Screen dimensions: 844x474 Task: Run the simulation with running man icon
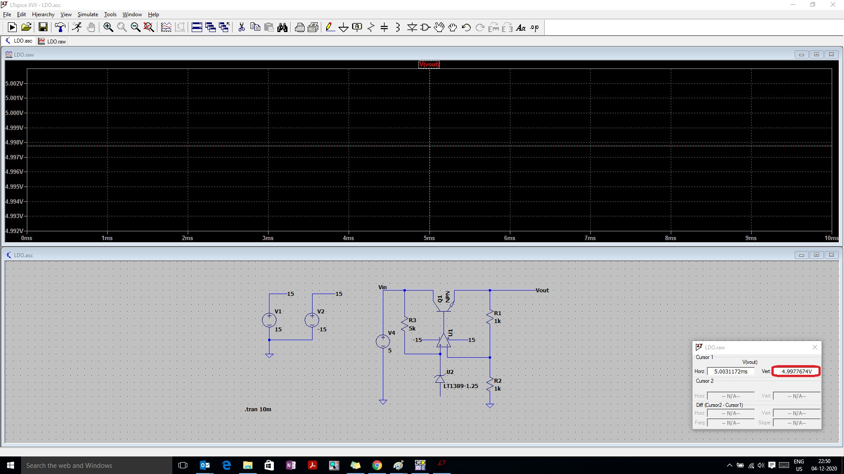[x=77, y=27]
